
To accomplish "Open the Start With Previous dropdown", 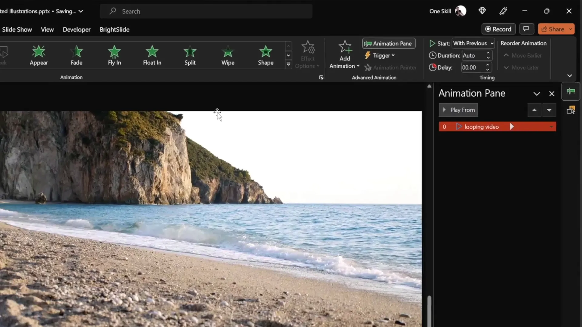I will [473, 43].
